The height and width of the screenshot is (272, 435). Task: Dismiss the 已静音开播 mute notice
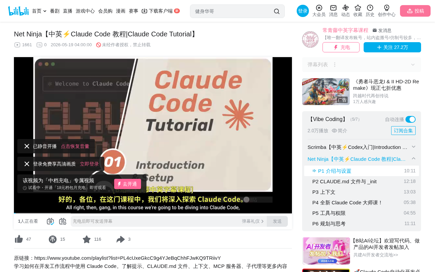pyautogui.click(x=27, y=146)
